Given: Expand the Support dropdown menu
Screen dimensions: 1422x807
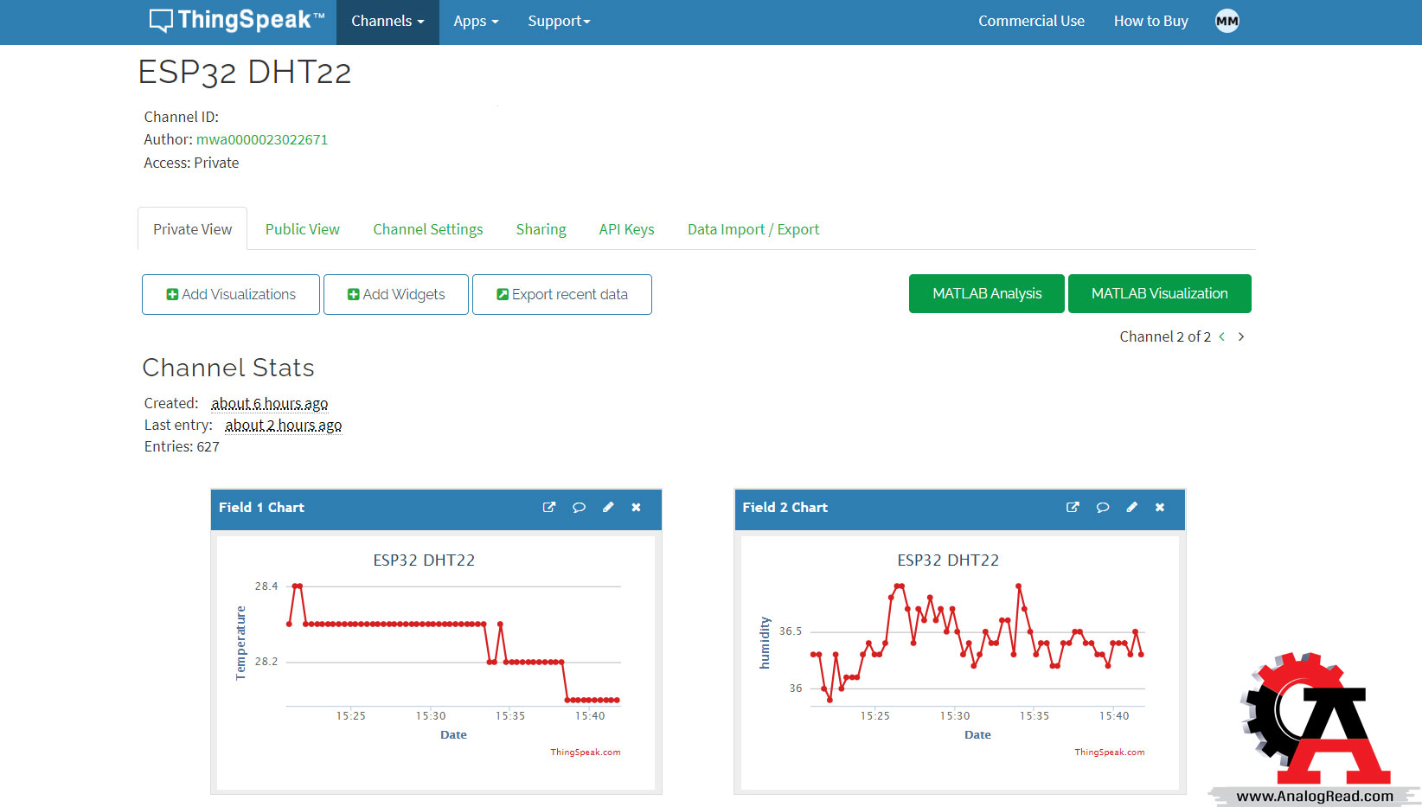Looking at the screenshot, I should point(559,22).
